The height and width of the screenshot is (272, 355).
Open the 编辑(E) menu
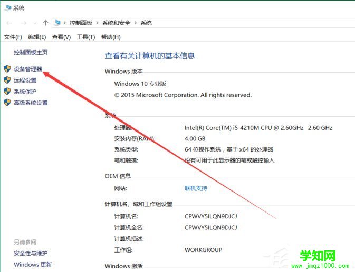(37, 37)
